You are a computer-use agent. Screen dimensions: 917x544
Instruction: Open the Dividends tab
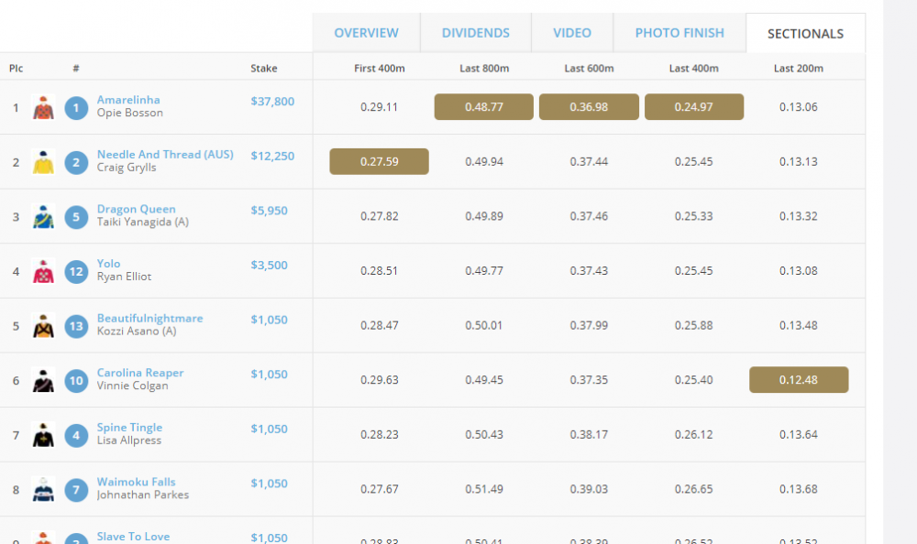click(475, 33)
